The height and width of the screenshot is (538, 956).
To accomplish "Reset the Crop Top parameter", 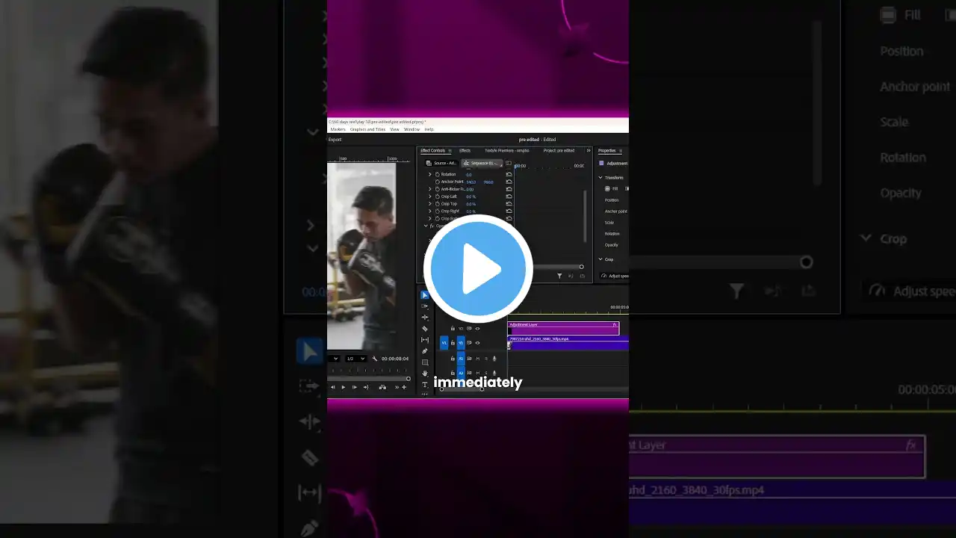I will [509, 204].
